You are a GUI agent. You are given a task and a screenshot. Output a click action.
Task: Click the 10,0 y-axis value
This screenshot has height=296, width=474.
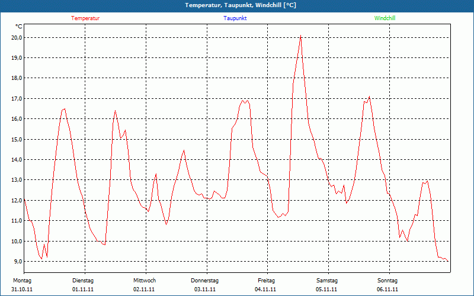coord(17,242)
